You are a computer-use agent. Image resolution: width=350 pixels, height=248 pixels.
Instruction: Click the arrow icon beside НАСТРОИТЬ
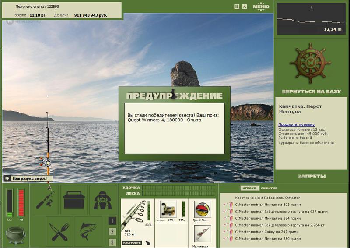click(148, 243)
